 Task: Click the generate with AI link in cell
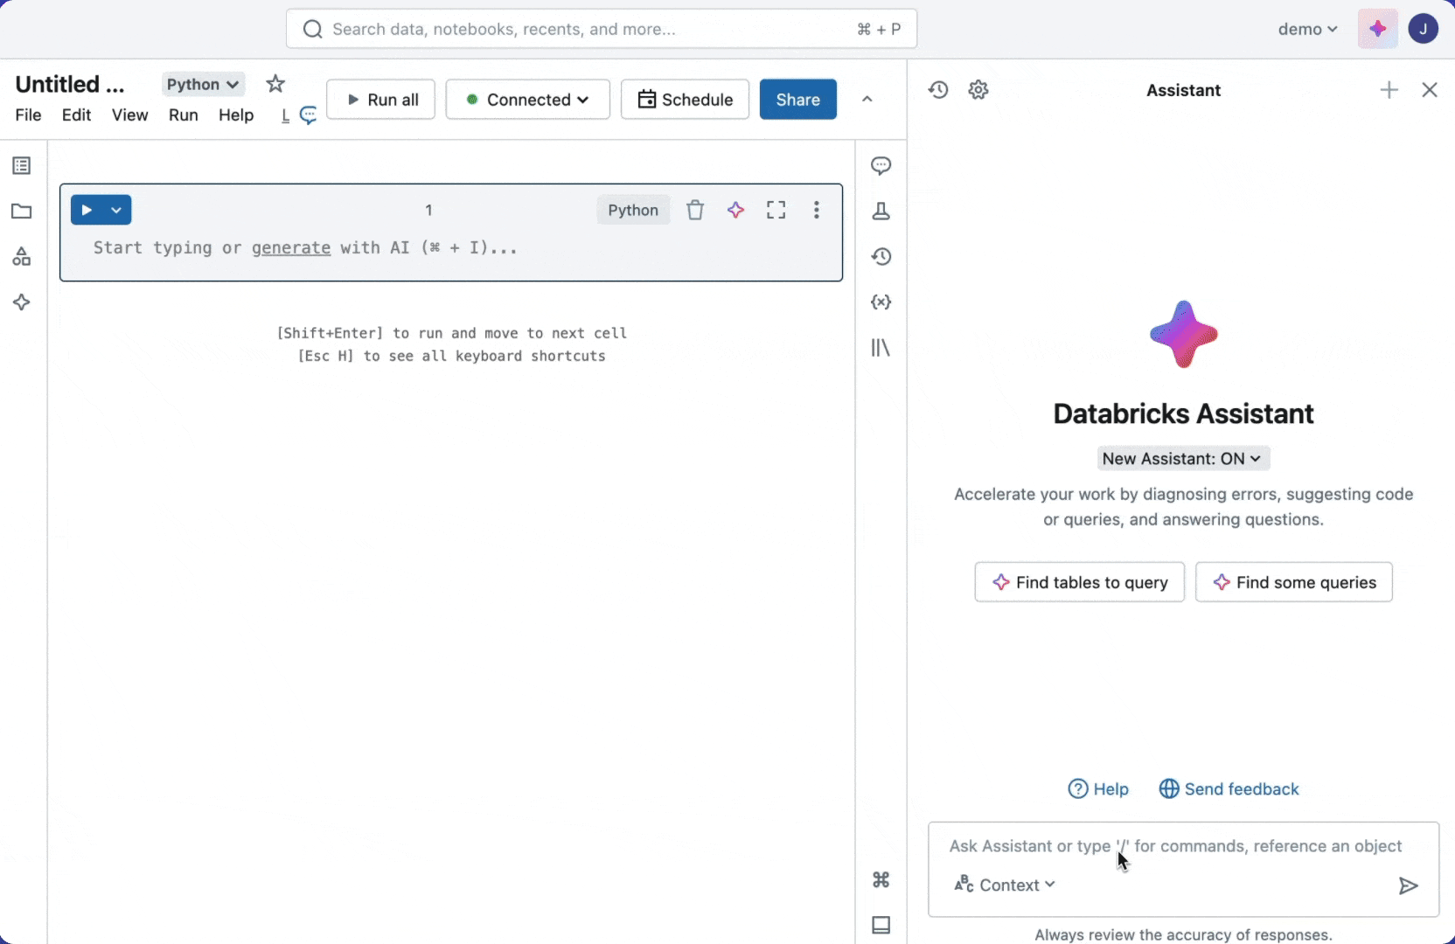pos(291,248)
